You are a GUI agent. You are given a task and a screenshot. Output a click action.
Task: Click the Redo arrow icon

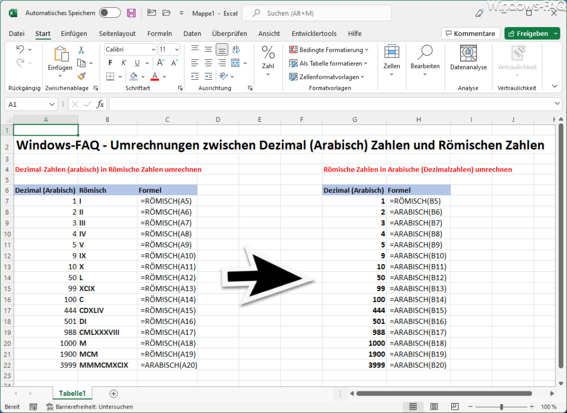[x=20, y=63]
